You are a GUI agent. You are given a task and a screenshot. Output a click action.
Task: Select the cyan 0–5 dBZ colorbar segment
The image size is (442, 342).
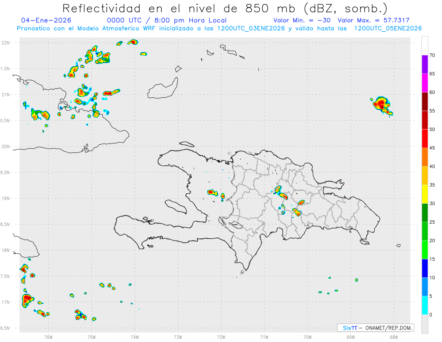pyautogui.click(x=425, y=305)
